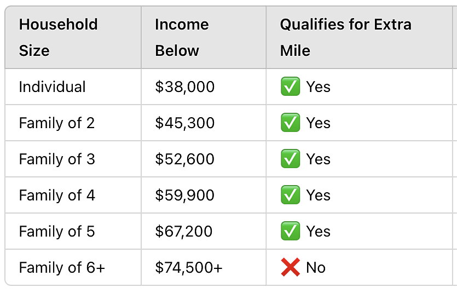Viewport: 457px width, 299px height.
Task: Select Qualifies for Extra Mile header
Action: pyautogui.click(x=360, y=37)
